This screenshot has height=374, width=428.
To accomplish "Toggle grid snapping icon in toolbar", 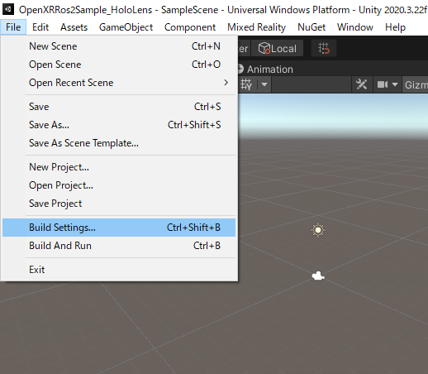I will pos(324,49).
